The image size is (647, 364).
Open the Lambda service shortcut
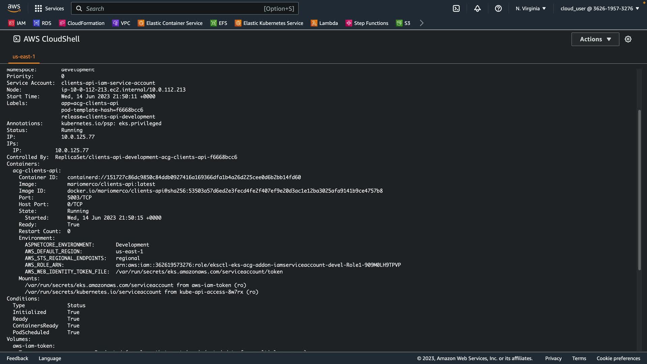pyautogui.click(x=324, y=23)
